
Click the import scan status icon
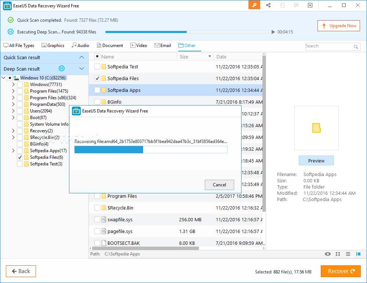[x=282, y=5]
